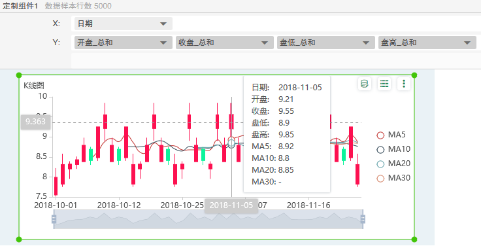Click the empty field row below Y

coord(276,60)
